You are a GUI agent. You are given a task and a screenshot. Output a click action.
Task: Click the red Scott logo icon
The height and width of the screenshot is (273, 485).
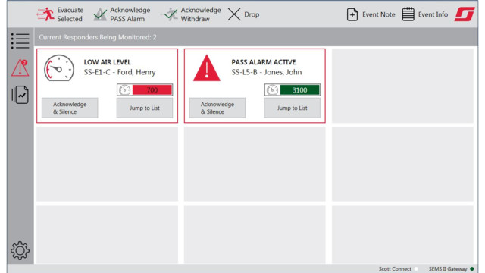tap(465, 14)
